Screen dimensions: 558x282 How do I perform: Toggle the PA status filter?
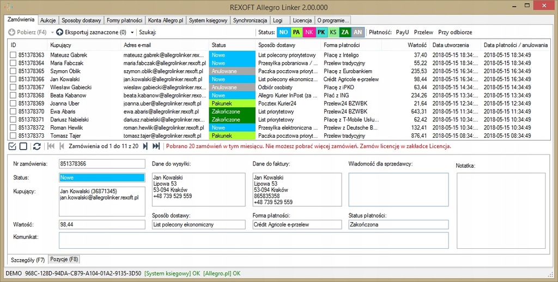pos(296,32)
